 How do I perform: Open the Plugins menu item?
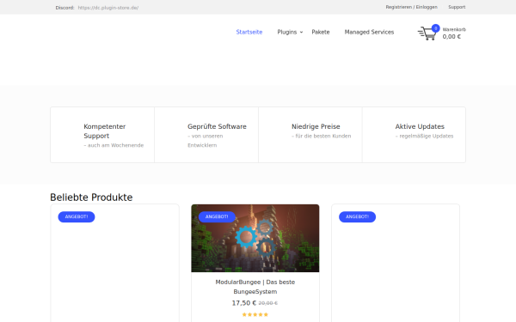(x=287, y=32)
